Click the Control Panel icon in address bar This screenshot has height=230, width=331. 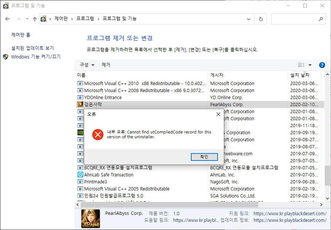click(43, 19)
